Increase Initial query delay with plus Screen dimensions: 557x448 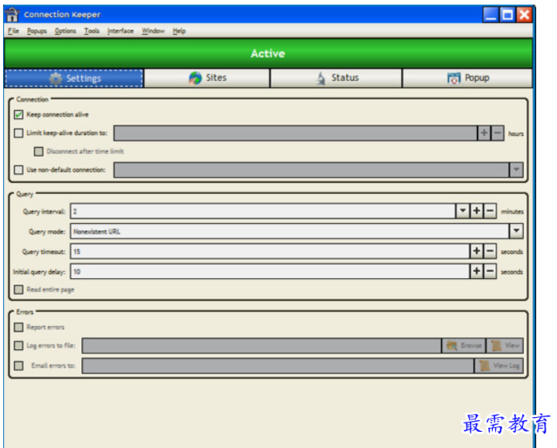click(x=477, y=272)
